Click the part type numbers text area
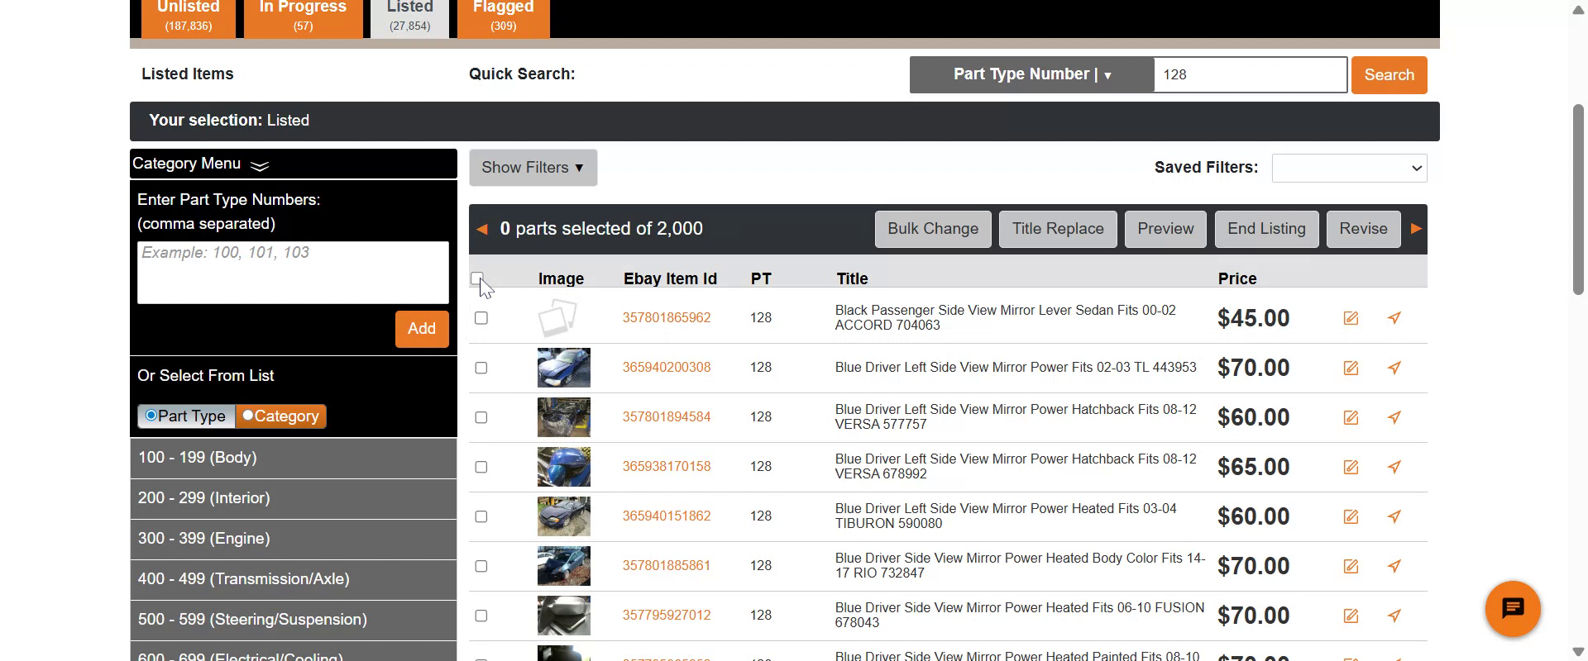Image resolution: width=1588 pixels, height=661 pixels. (293, 273)
